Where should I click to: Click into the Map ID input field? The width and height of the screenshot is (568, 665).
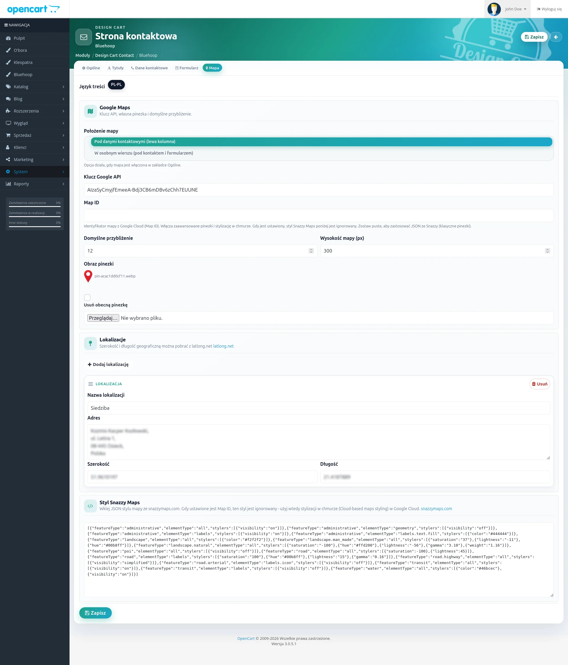[x=319, y=216]
